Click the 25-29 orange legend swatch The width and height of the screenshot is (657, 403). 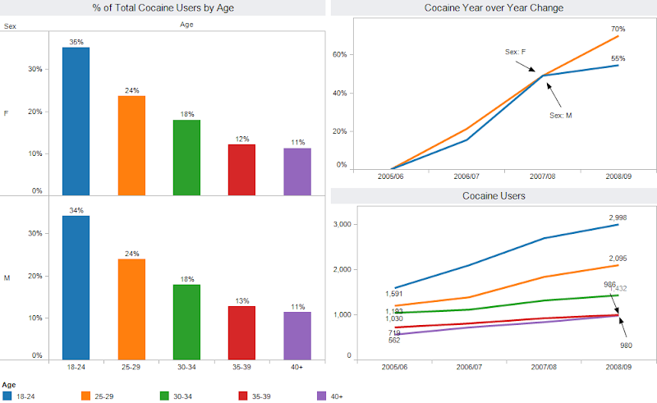[85, 396]
